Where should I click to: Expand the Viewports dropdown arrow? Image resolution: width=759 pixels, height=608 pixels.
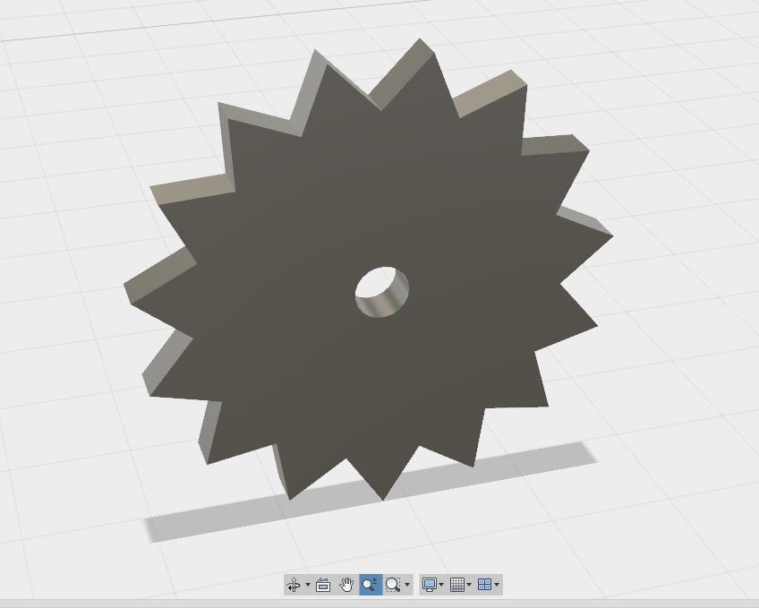pos(497,585)
